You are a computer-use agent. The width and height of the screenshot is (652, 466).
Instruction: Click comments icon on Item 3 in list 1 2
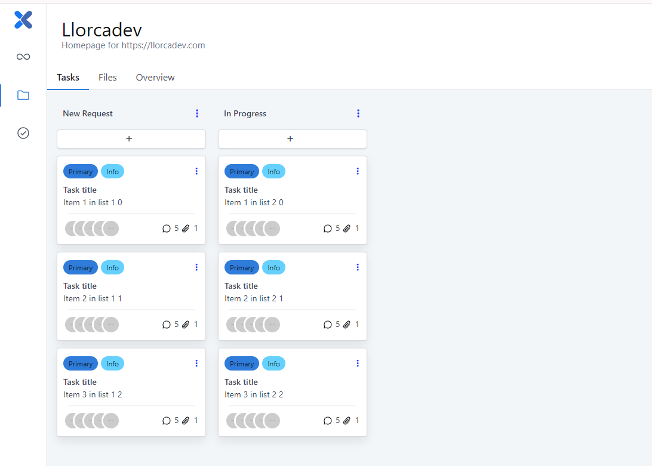(167, 421)
